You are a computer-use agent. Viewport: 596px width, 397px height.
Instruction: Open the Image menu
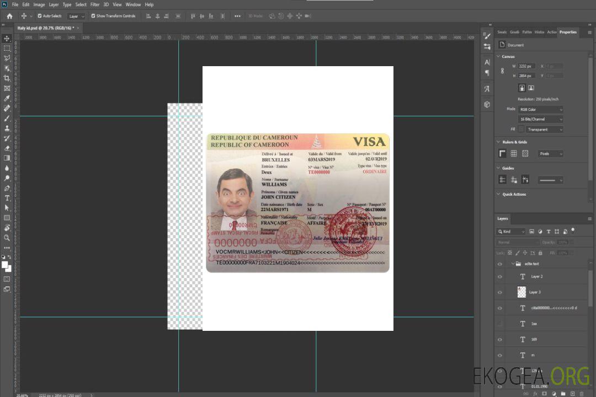point(39,4)
